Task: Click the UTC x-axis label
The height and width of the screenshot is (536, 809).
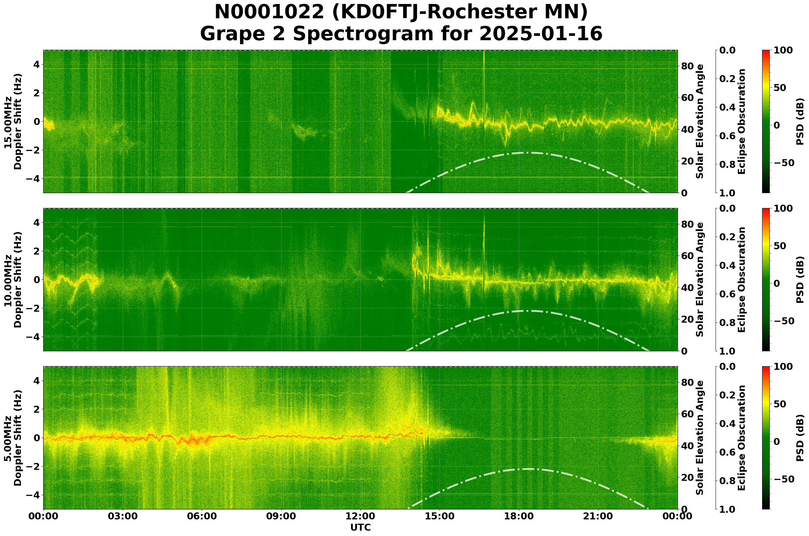Action: [360, 527]
